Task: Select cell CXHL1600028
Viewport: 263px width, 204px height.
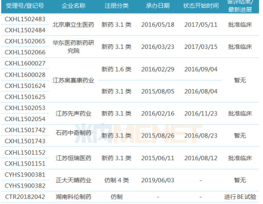Action: (x=25, y=75)
